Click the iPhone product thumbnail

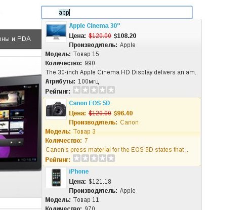56,178
